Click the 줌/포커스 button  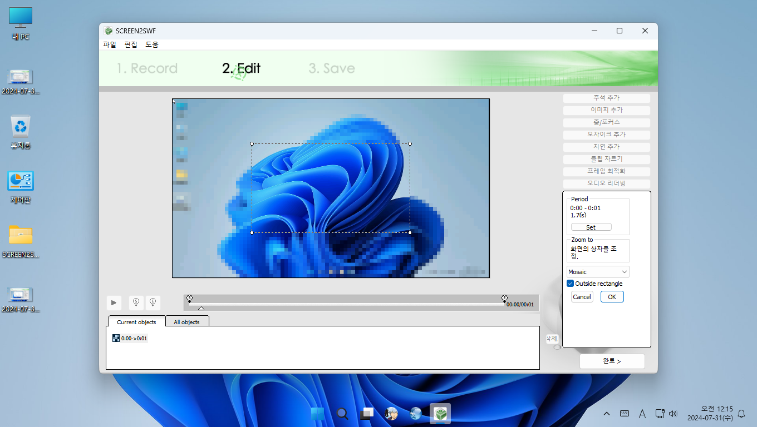point(607,122)
